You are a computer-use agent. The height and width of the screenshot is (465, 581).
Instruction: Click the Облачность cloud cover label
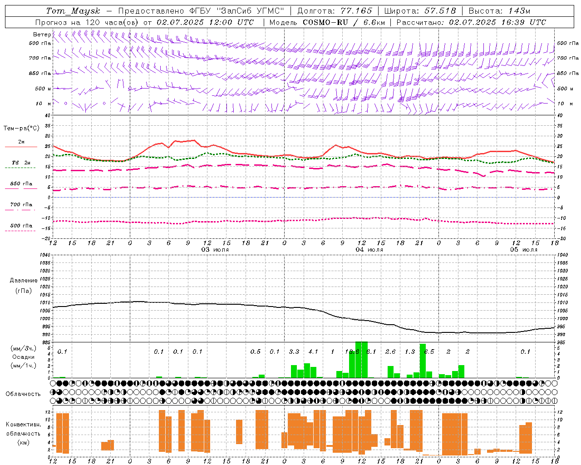click(x=23, y=394)
